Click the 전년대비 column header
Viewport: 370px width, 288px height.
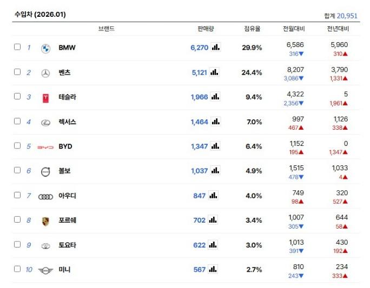[x=338, y=29]
